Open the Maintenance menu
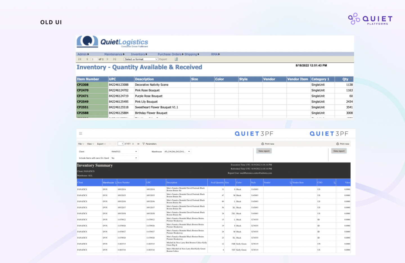Screen dimensions: 405x263 click(x=114, y=54)
